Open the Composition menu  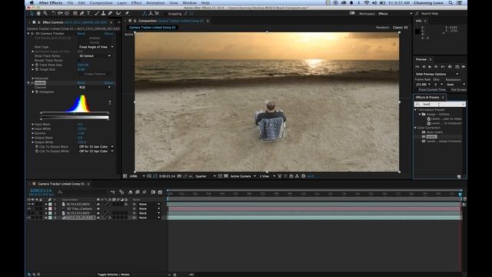coord(101,3)
